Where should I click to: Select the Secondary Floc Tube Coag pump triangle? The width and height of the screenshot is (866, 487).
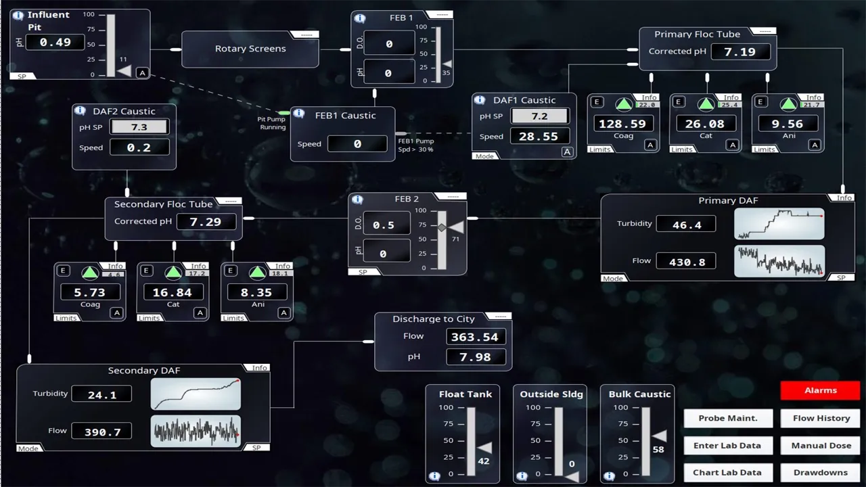tap(90, 273)
